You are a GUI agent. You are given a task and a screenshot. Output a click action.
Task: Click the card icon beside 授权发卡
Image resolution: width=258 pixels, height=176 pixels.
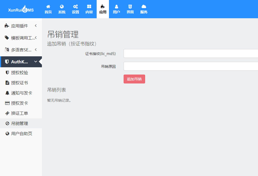coord(7,103)
